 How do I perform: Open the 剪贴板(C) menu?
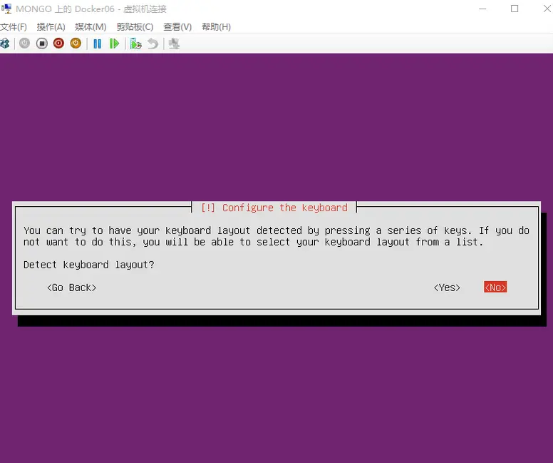135,27
